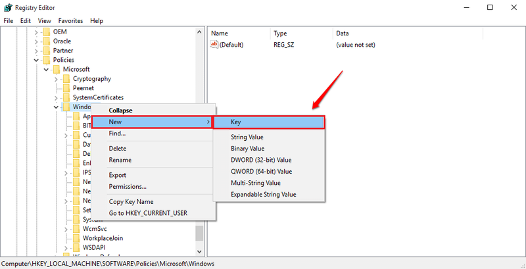Click the Registry Editor title icon
The width and height of the screenshot is (526, 269).
pos(8,7)
